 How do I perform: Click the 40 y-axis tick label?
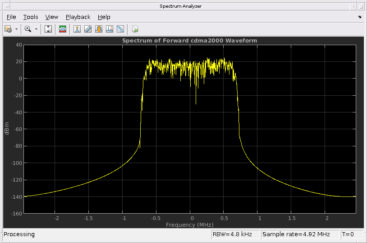coord(19,45)
